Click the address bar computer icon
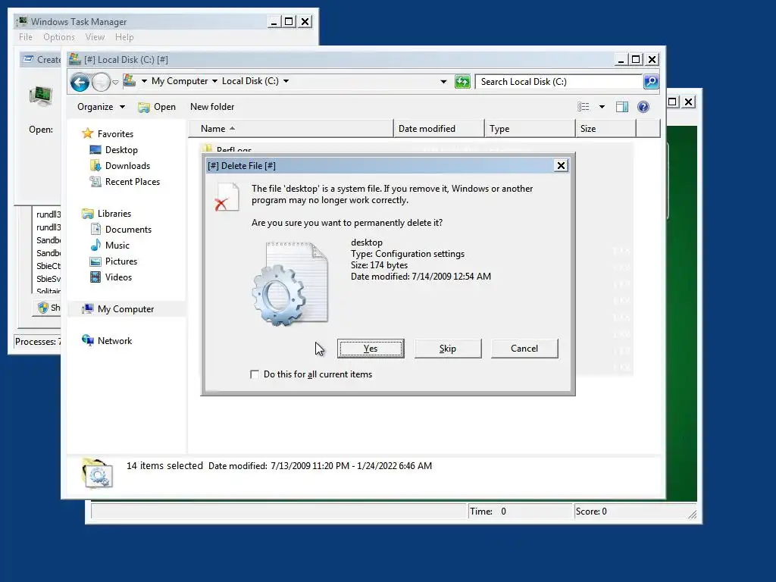 129,80
